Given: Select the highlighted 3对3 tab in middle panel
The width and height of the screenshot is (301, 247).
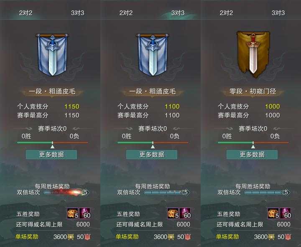Looking at the screenshot, I should point(178,13).
